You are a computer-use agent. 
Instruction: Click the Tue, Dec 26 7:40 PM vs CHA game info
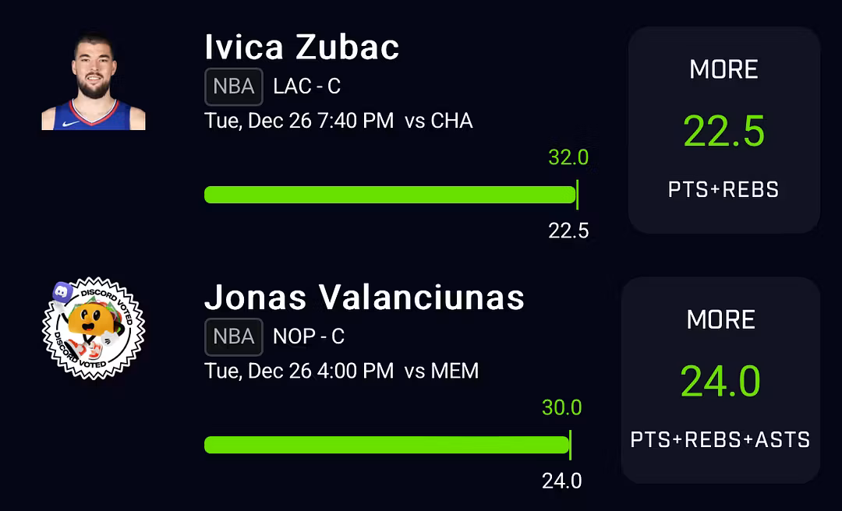[338, 121]
